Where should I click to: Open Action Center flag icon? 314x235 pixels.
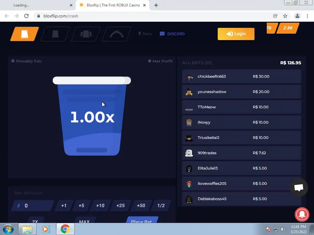pos(268,229)
